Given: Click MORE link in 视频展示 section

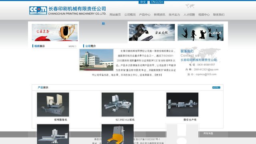Looking at the screenshot, I should 72,46.
